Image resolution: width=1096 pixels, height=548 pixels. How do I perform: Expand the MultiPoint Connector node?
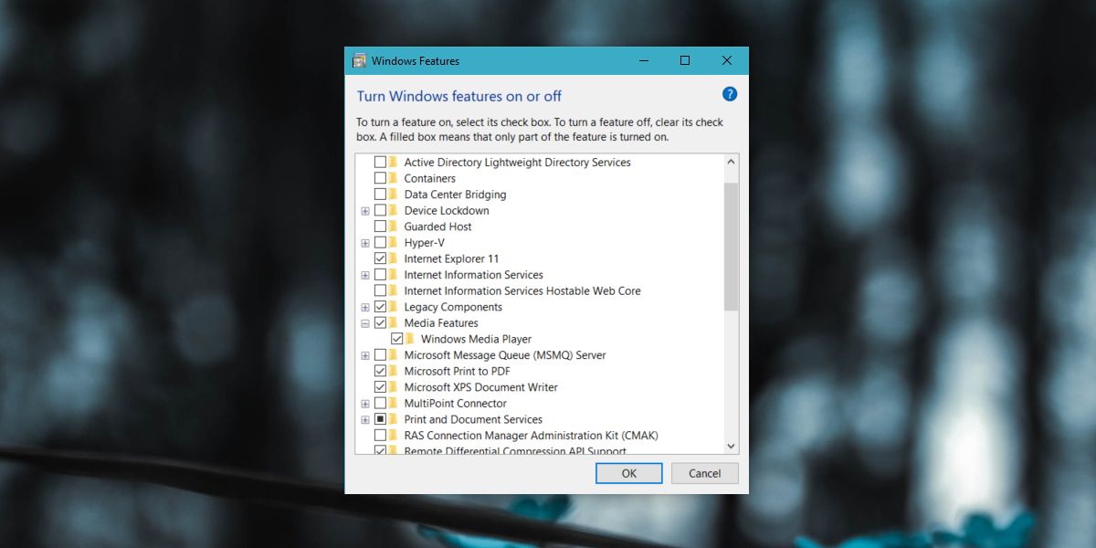(x=365, y=404)
